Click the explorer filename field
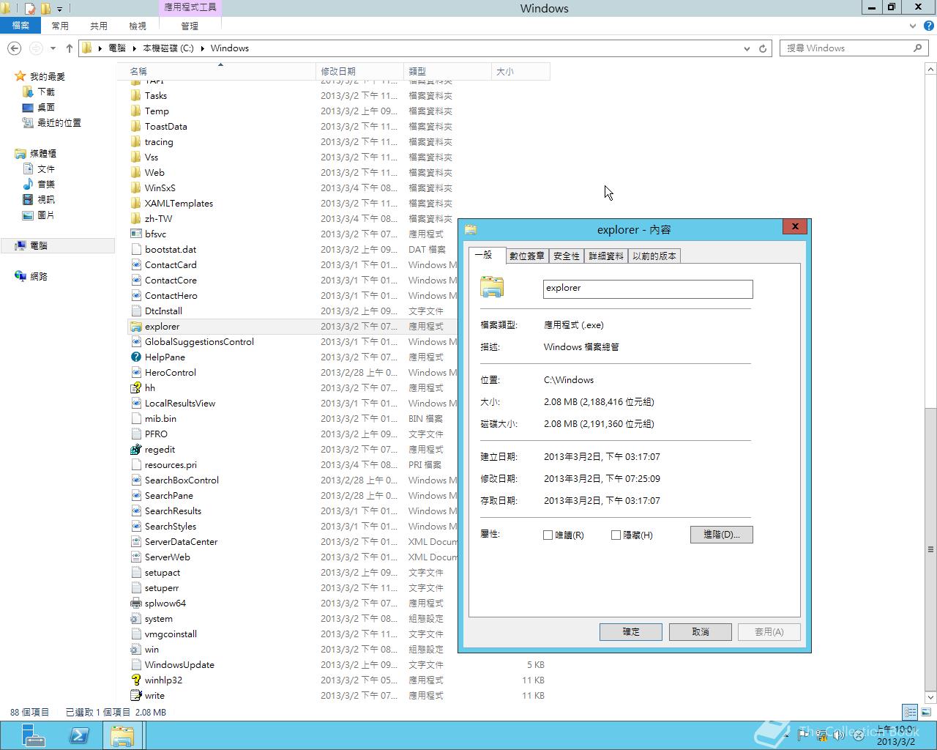The height and width of the screenshot is (750, 937). pyautogui.click(x=648, y=289)
